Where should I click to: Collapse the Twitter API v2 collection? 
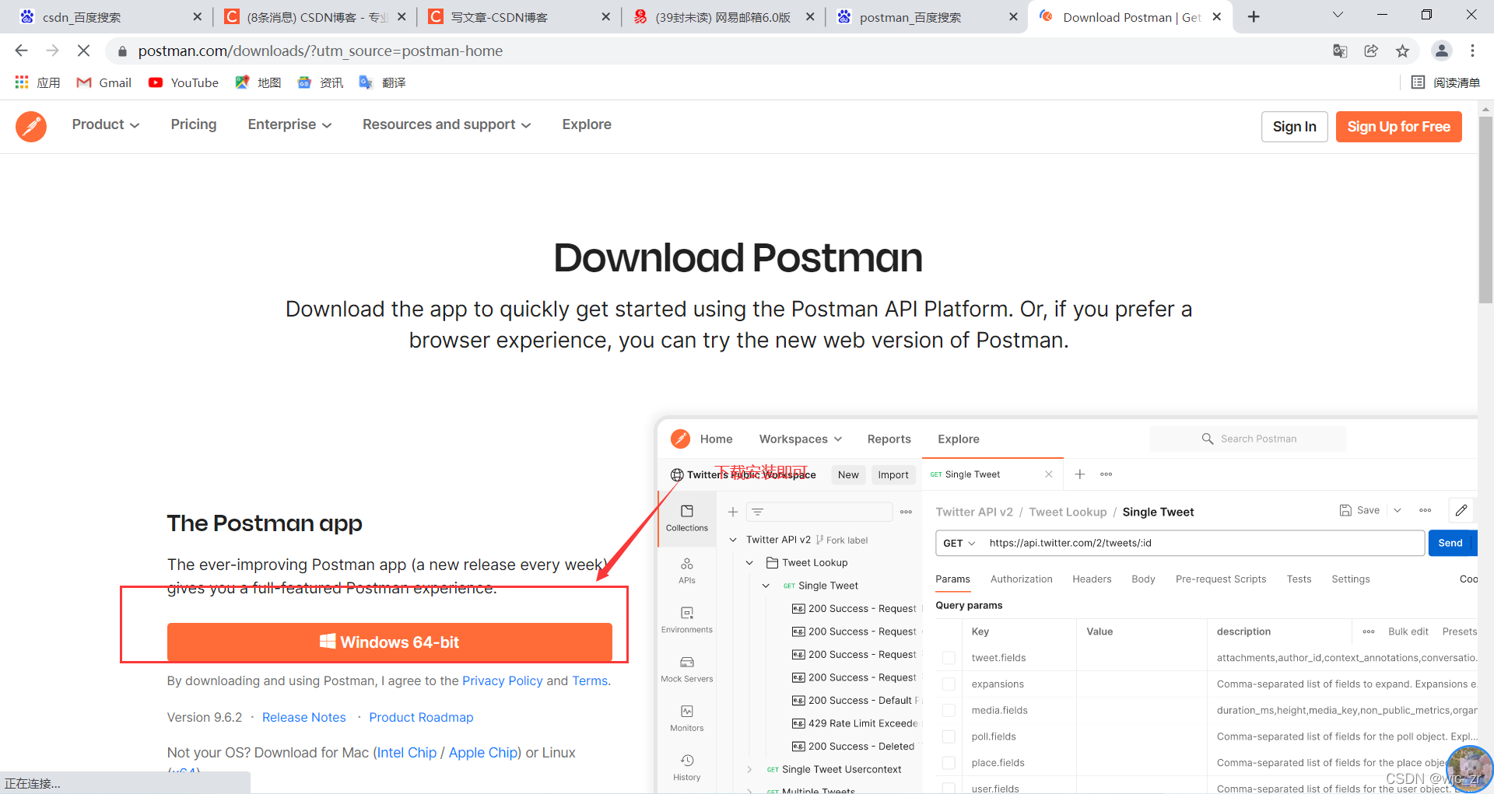tap(732, 540)
